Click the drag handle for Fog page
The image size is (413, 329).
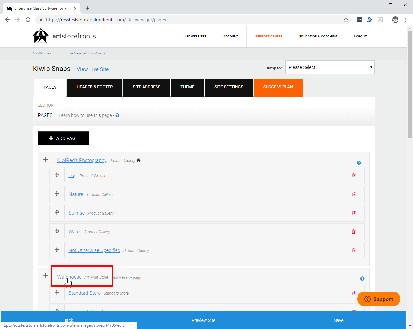(x=57, y=175)
